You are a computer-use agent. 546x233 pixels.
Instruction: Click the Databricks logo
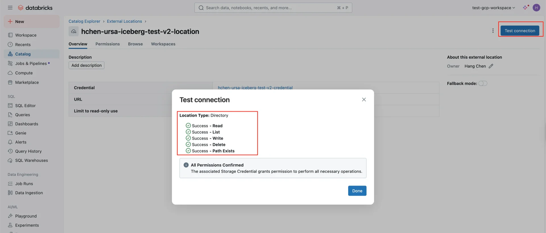click(35, 8)
